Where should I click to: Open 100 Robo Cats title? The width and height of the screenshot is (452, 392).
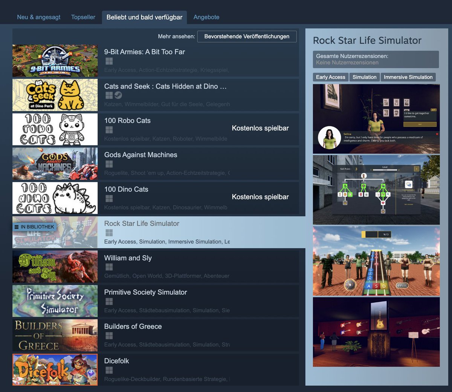coord(127,121)
